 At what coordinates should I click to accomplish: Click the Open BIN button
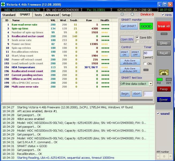[x=127, y=39]
